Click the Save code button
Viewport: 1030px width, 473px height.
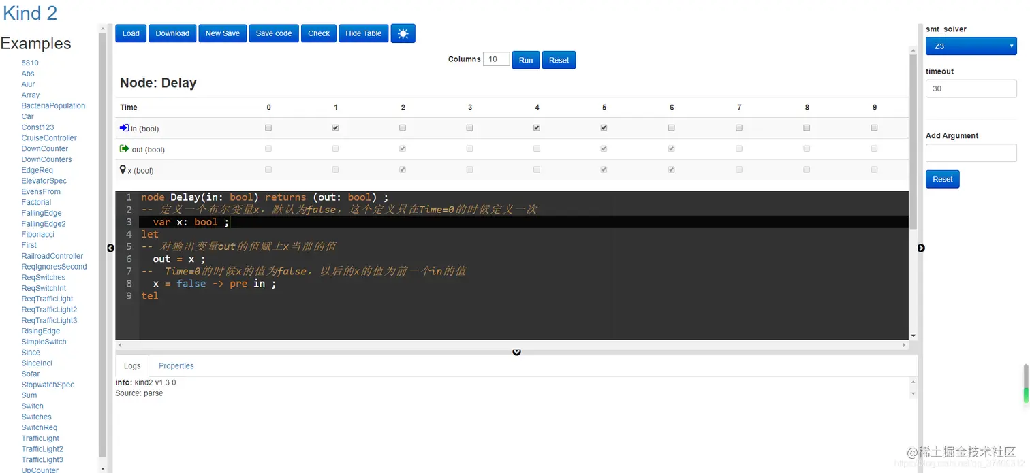pyautogui.click(x=274, y=33)
